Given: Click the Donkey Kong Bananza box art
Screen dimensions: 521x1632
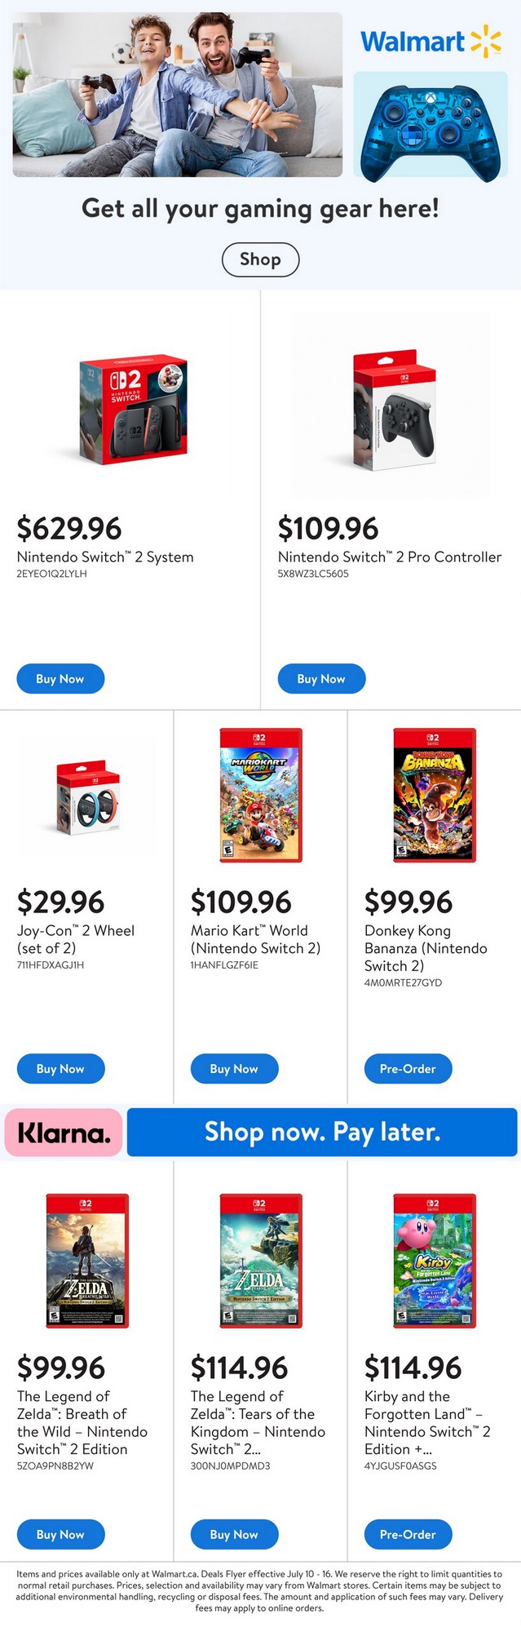Looking at the screenshot, I should 434,795.
